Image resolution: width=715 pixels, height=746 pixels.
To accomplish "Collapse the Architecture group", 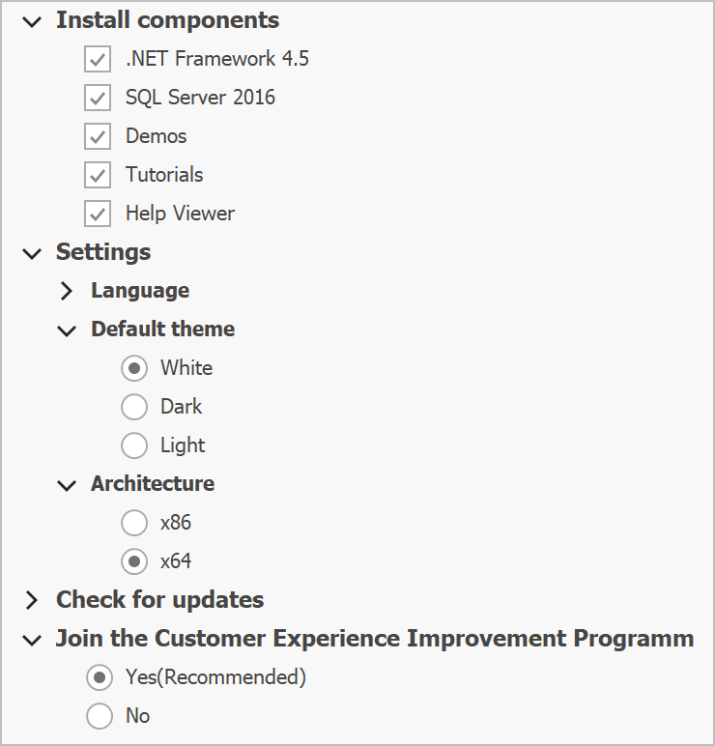I will click(67, 485).
